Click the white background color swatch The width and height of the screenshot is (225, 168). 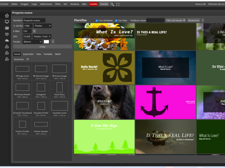coord(47,42)
